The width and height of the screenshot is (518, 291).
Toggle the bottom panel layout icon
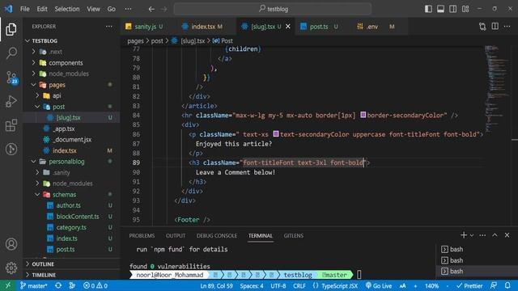[440, 9]
